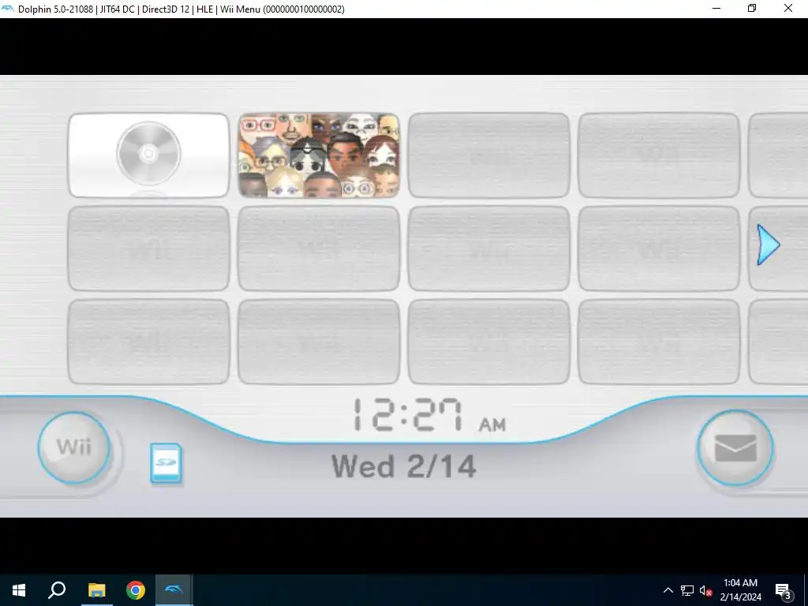The height and width of the screenshot is (606, 808).
Task: Open File Explorer from taskbar
Action: tap(96, 590)
